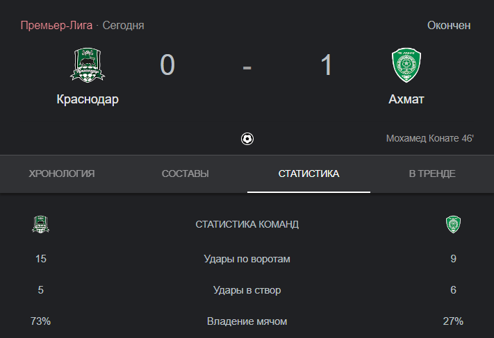Click Akhmat's score of 1

pos(327,65)
